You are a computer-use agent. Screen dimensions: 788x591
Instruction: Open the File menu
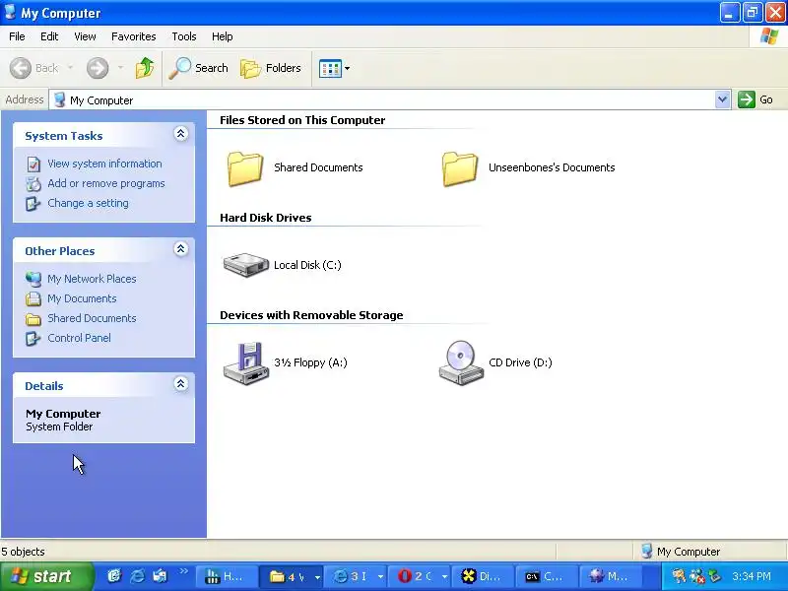tap(17, 36)
